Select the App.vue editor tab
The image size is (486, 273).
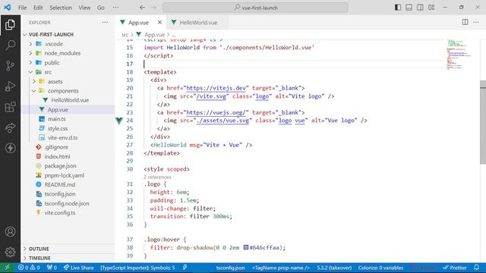click(138, 22)
